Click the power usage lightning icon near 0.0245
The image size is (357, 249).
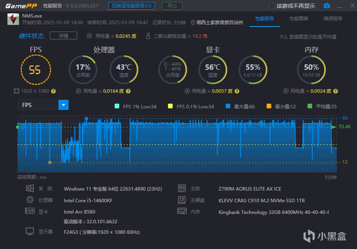click(x=90, y=36)
